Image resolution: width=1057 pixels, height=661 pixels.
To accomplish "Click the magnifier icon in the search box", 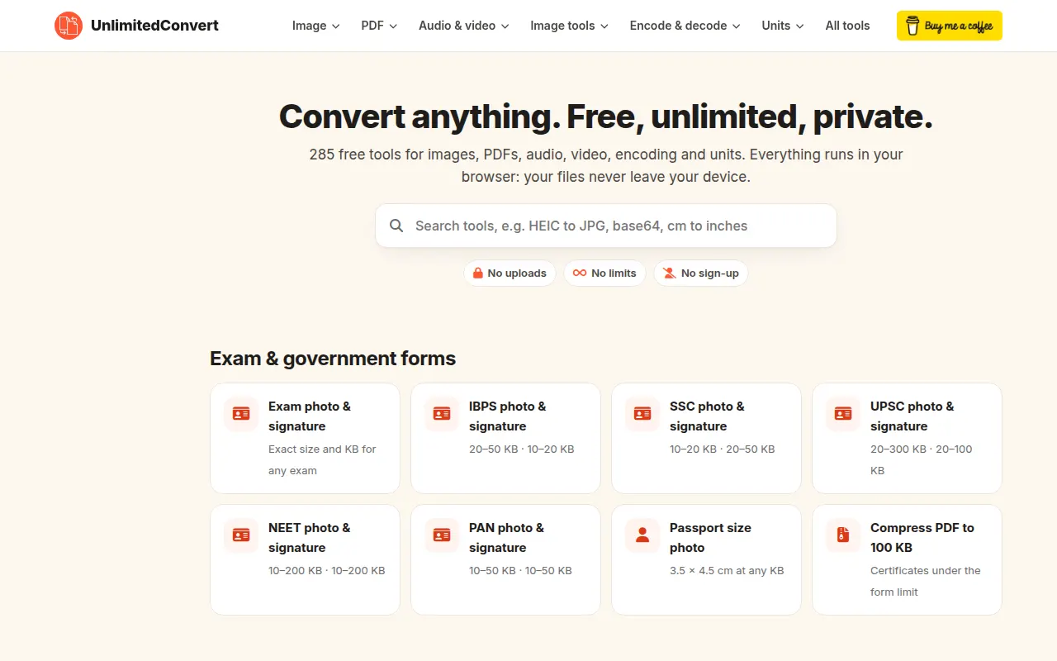I will 396,226.
